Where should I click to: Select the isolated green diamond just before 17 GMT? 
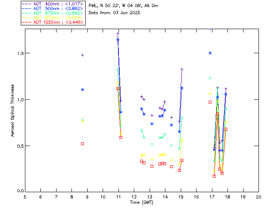tap(210, 78)
